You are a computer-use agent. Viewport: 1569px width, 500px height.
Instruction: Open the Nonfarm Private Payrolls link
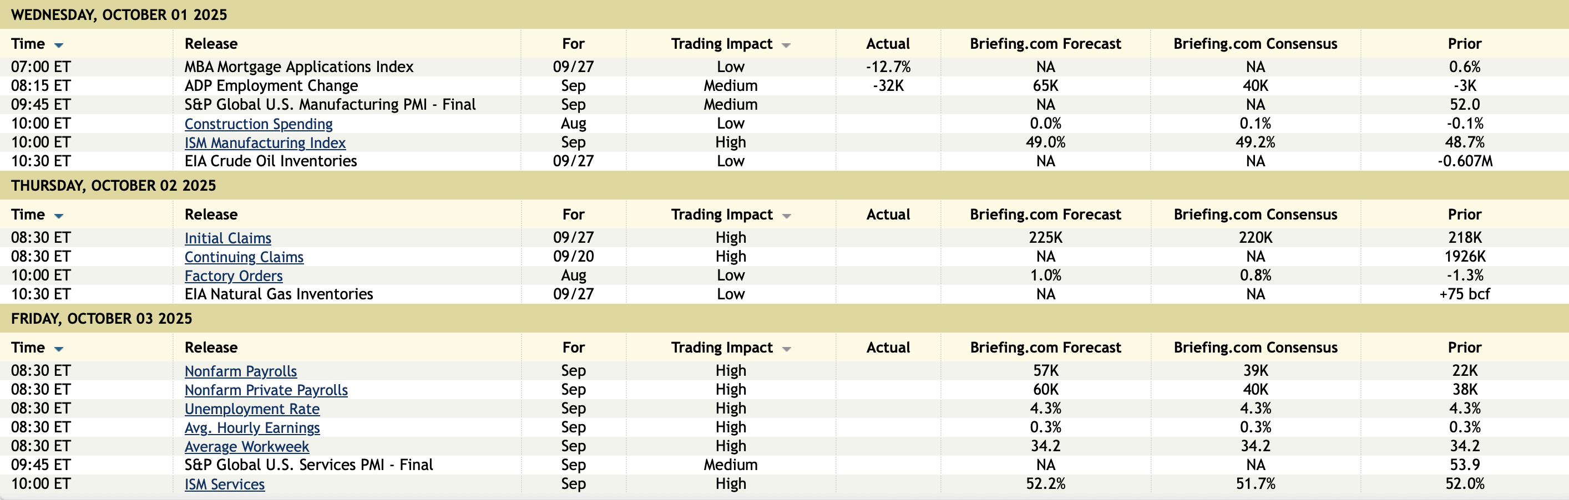pos(266,390)
